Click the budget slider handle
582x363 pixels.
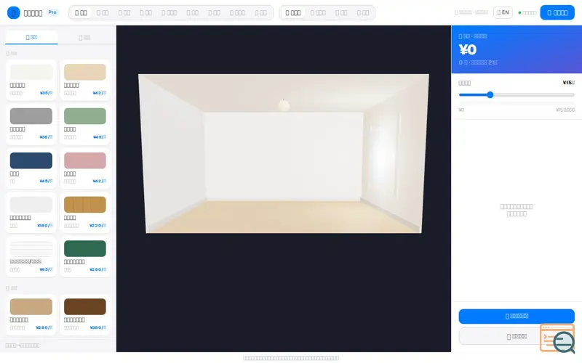[x=490, y=95]
